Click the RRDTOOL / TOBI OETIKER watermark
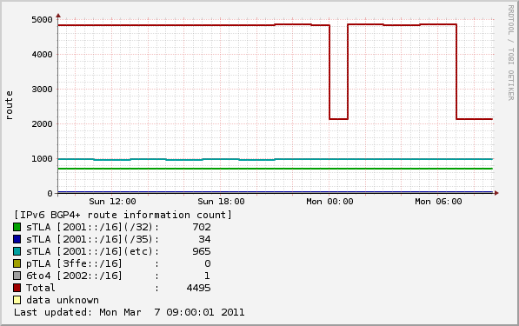The width and height of the screenshot is (519, 326). tap(510, 53)
